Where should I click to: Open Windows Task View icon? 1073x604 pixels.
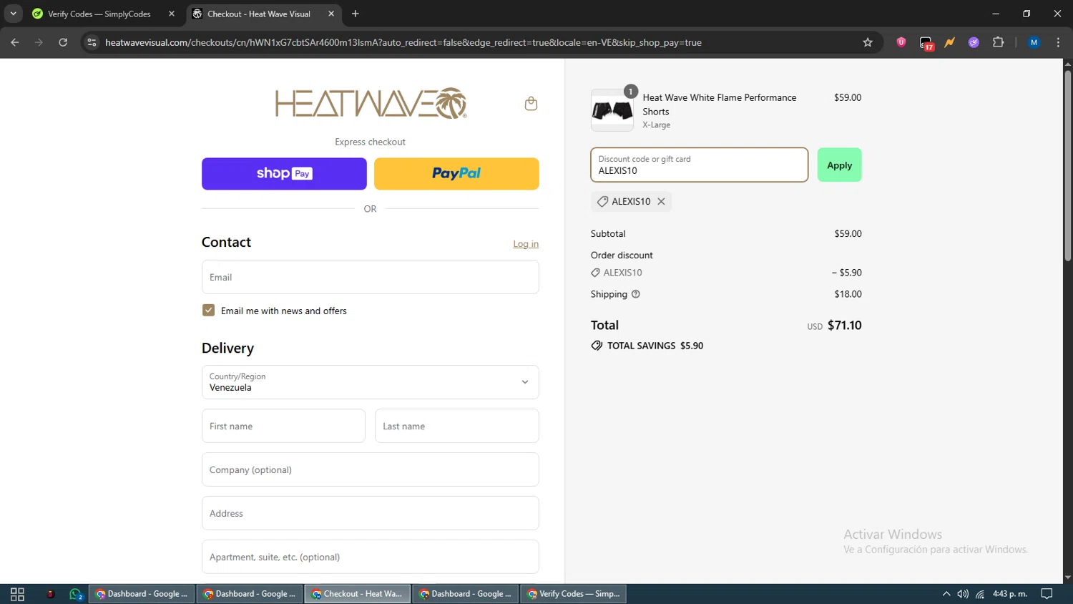17,594
